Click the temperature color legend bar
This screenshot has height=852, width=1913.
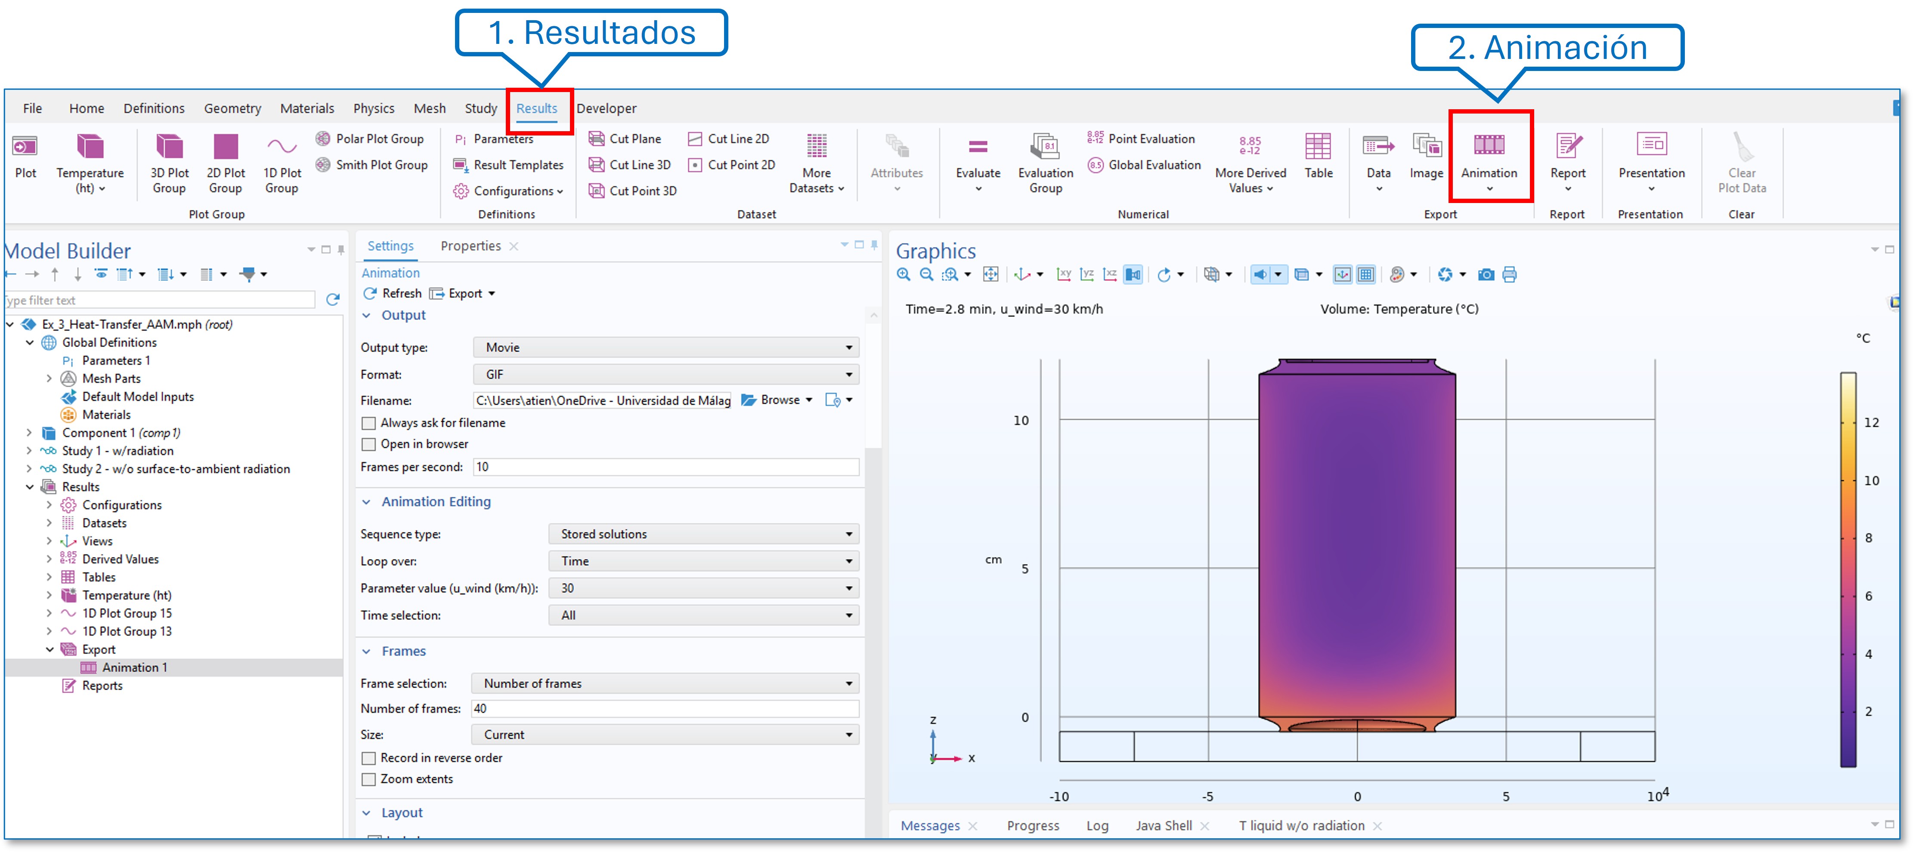click(1848, 569)
